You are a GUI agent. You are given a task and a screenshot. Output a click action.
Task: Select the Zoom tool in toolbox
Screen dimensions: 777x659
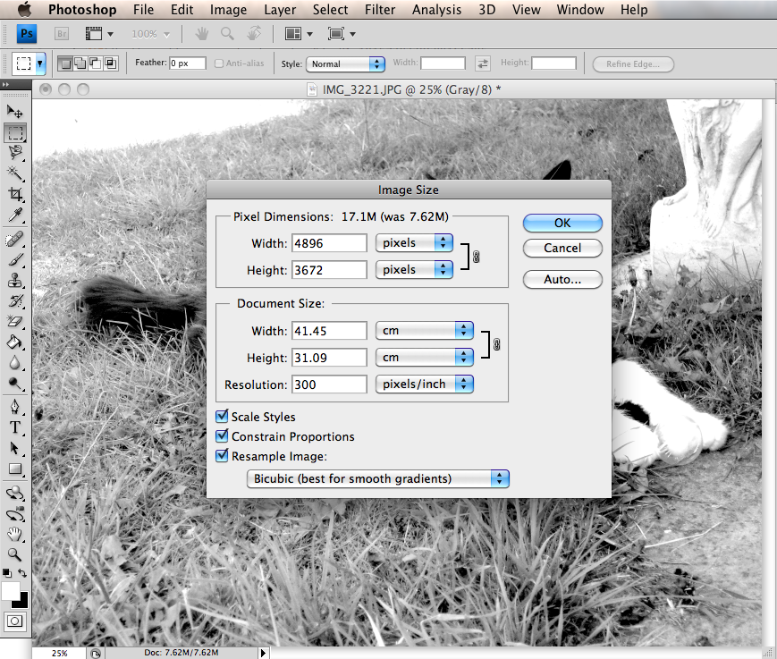click(15, 554)
